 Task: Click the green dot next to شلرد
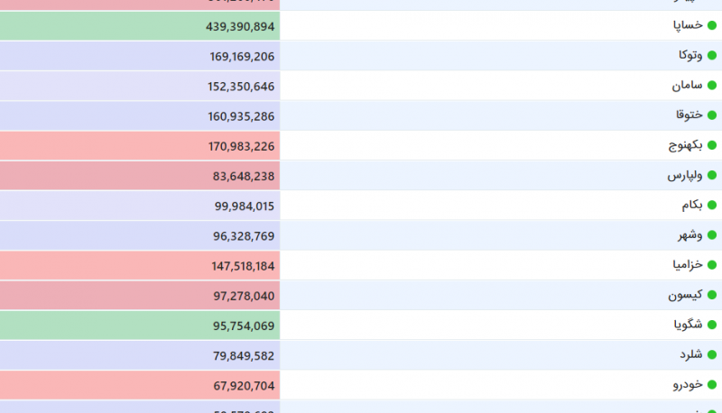(712, 354)
